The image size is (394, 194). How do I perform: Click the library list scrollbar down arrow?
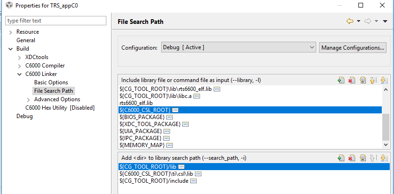coord(386,146)
